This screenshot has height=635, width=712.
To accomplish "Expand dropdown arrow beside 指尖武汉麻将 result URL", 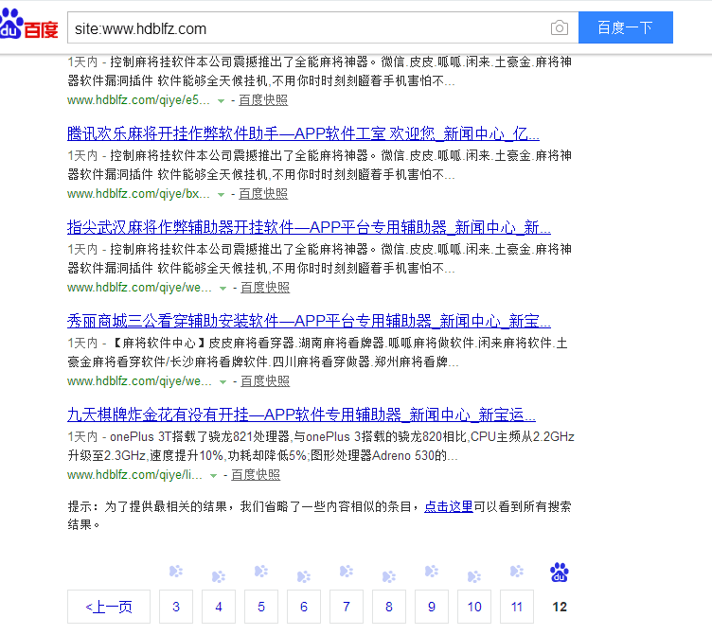I will click(222, 289).
